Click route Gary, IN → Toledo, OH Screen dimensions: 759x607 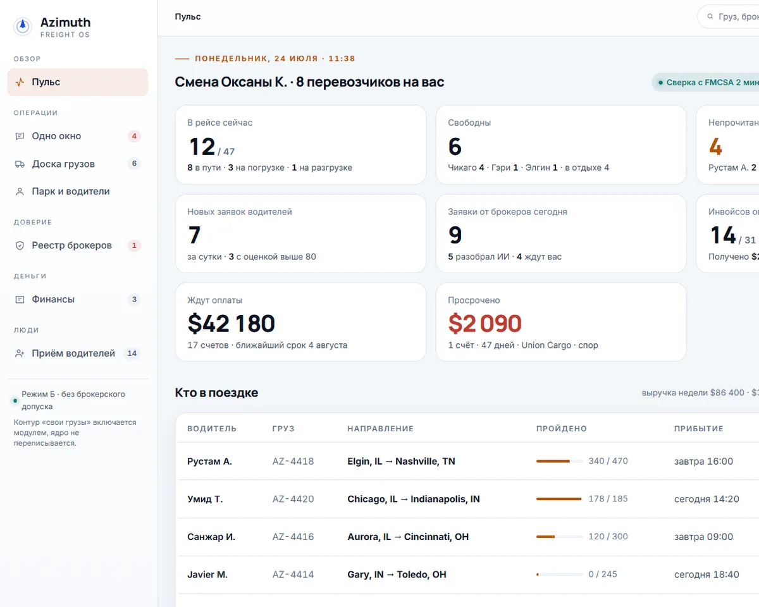point(397,575)
